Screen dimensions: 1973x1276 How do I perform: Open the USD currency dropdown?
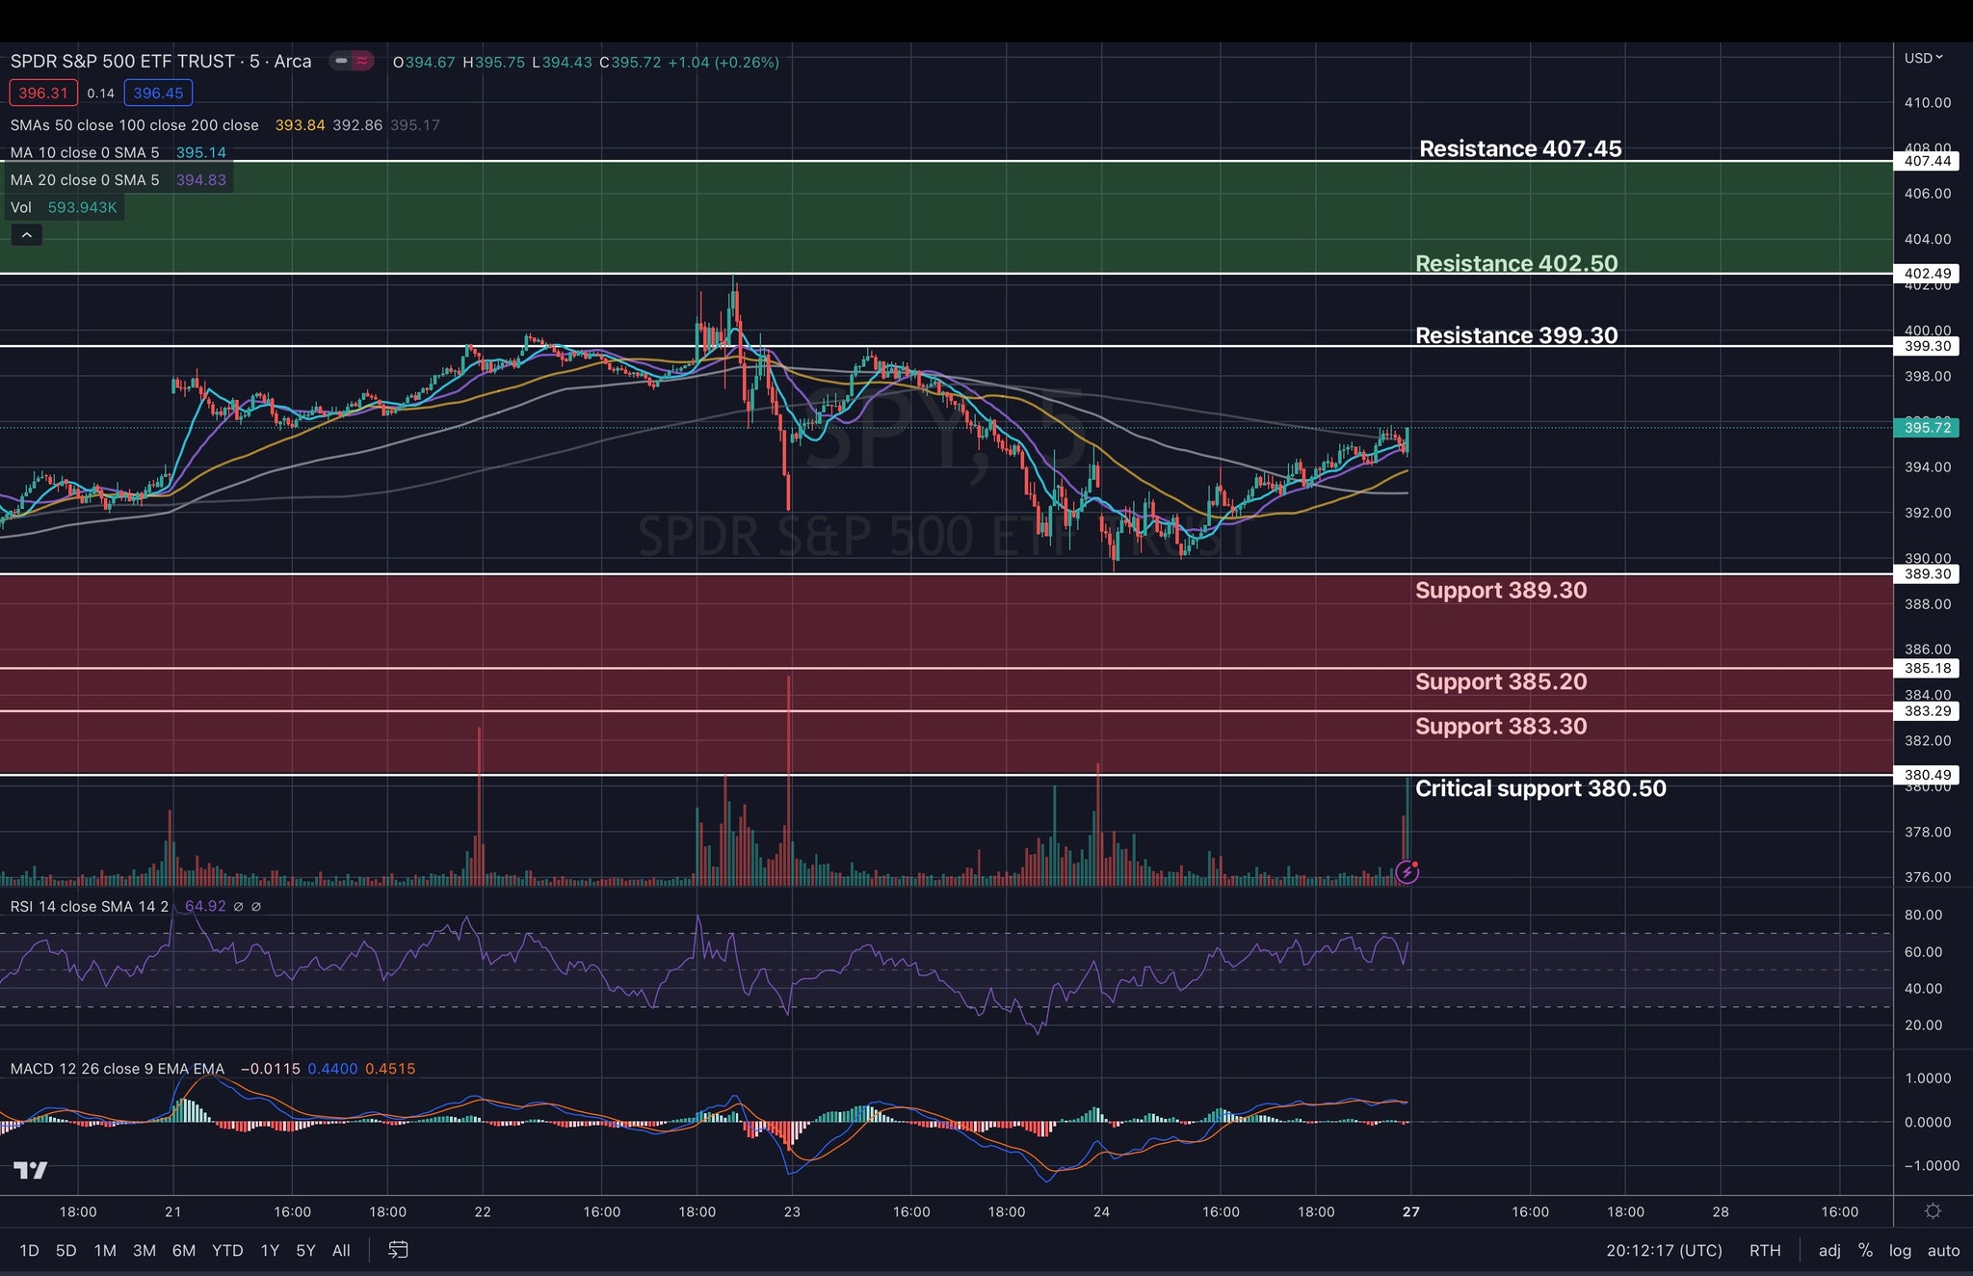coord(1923,58)
